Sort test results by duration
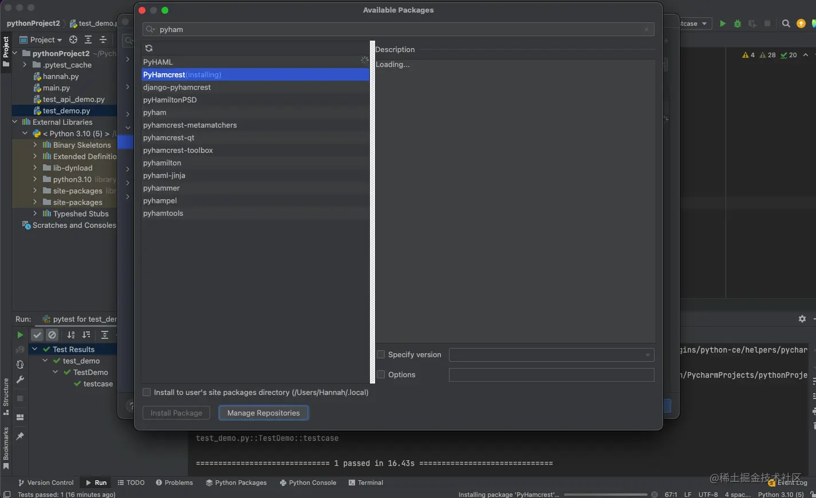 coord(86,335)
